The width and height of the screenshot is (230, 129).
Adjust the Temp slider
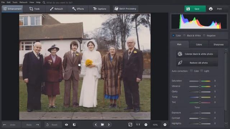[200, 97]
